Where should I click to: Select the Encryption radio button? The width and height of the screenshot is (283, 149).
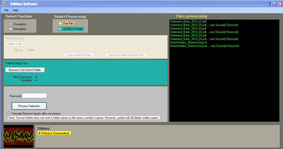tap(11, 24)
